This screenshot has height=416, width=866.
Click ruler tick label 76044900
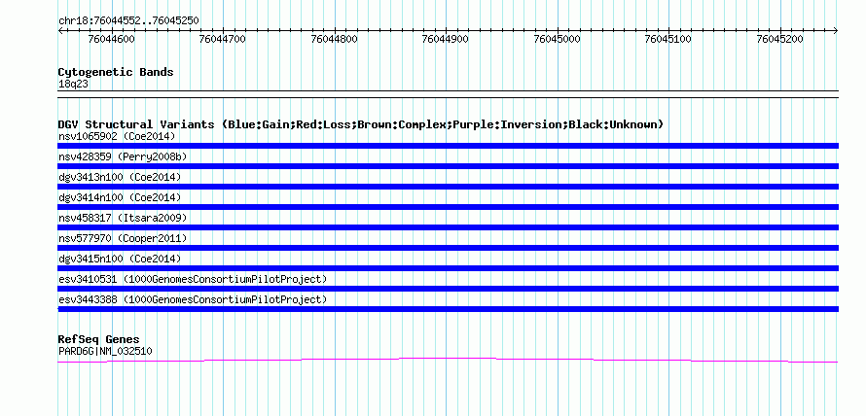pos(445,39)
